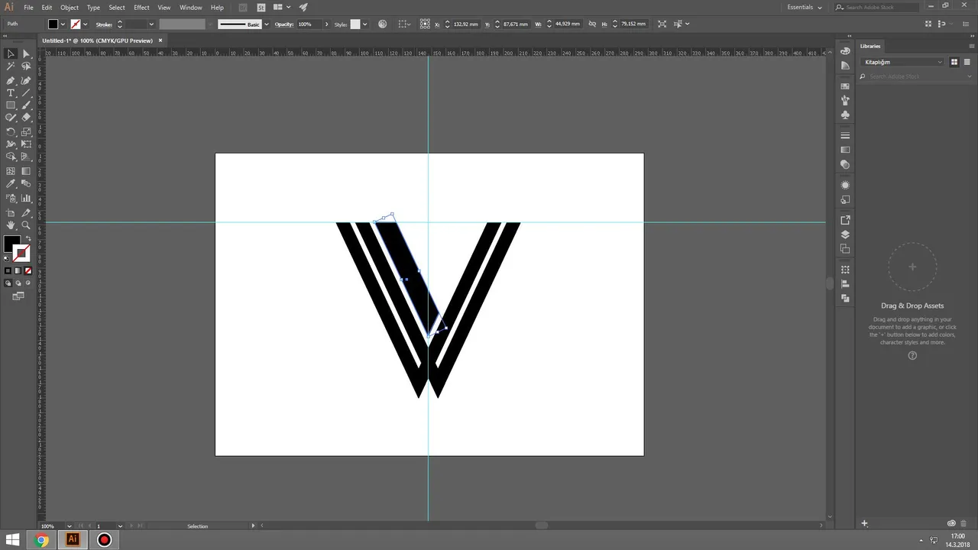Click the Opacity percentage field
Image resolution: width=978 pixels, height=550 pixels.
click(308, 24)
